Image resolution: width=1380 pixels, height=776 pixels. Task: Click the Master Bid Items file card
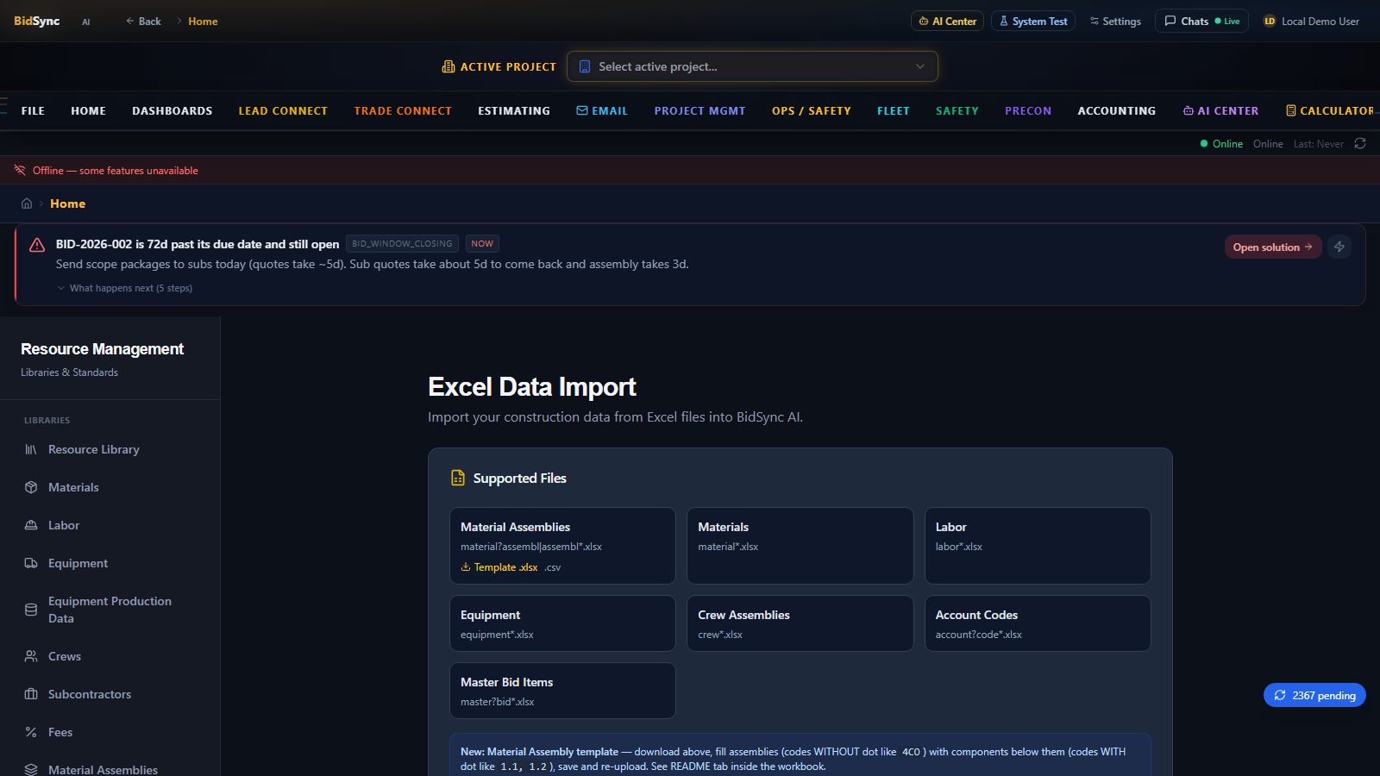click(562, 691)
